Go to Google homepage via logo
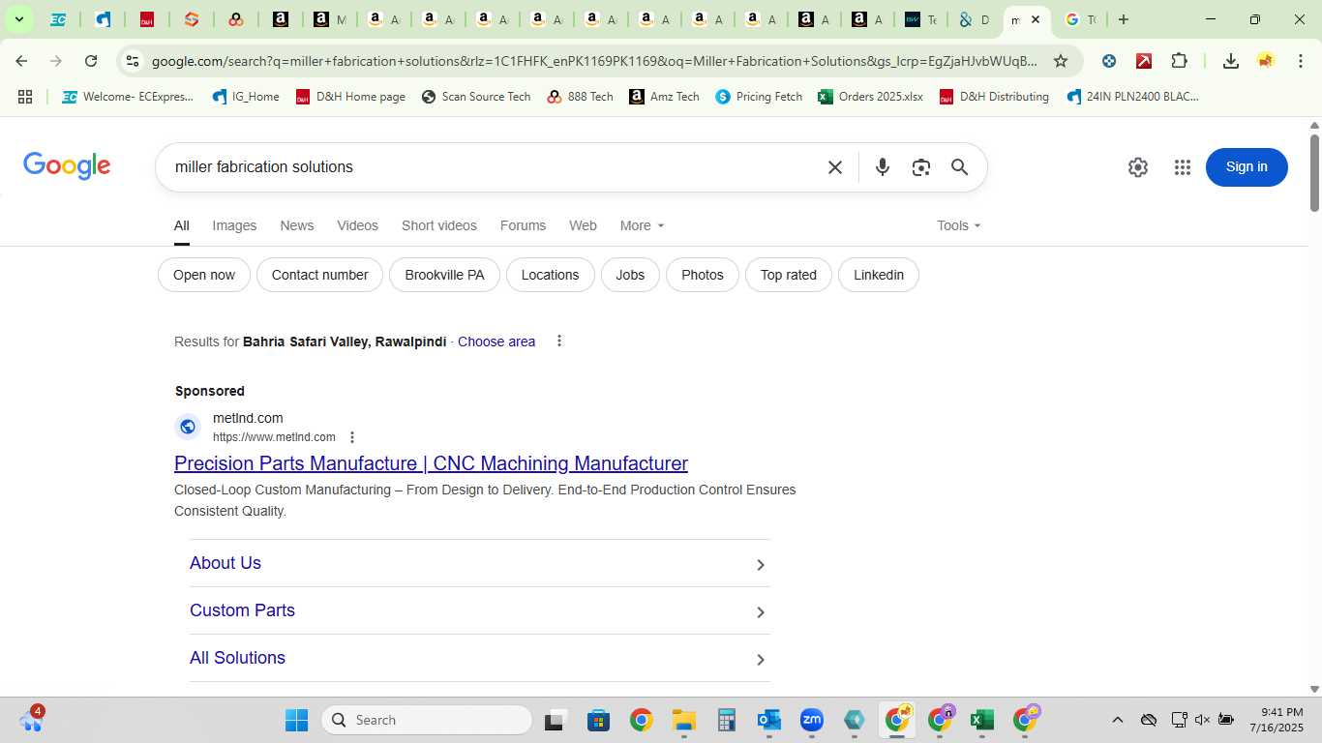This screenshot has height=743, width=1322. (67, 166)
